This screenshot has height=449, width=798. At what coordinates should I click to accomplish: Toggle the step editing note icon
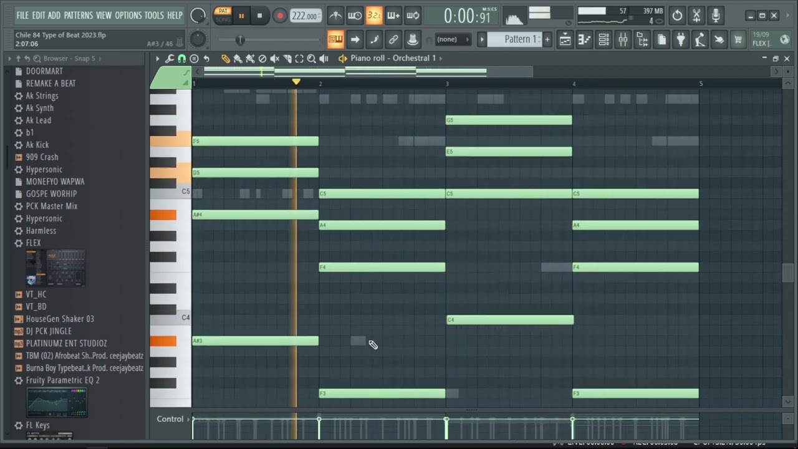coord(374,40)
